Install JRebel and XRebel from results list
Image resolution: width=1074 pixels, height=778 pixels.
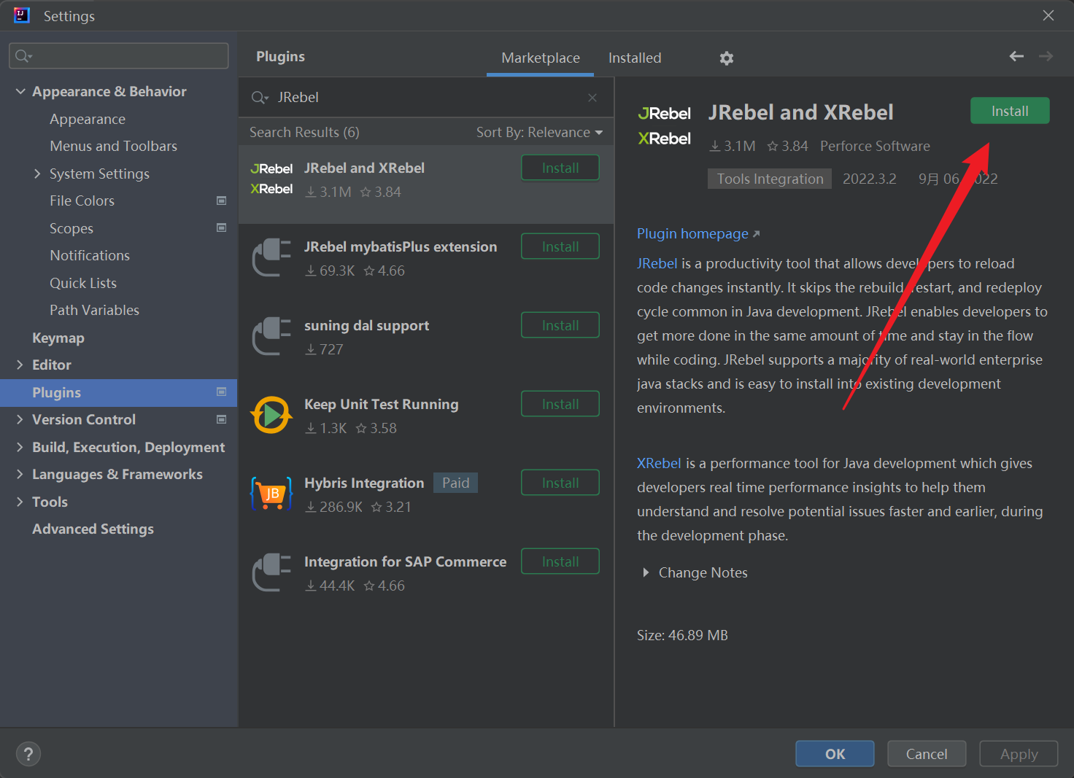click(x=560, y=168)
